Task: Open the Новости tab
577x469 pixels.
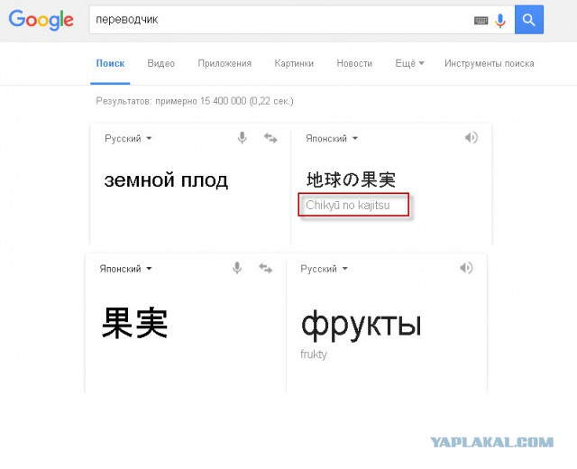Action: click(354, 63)
